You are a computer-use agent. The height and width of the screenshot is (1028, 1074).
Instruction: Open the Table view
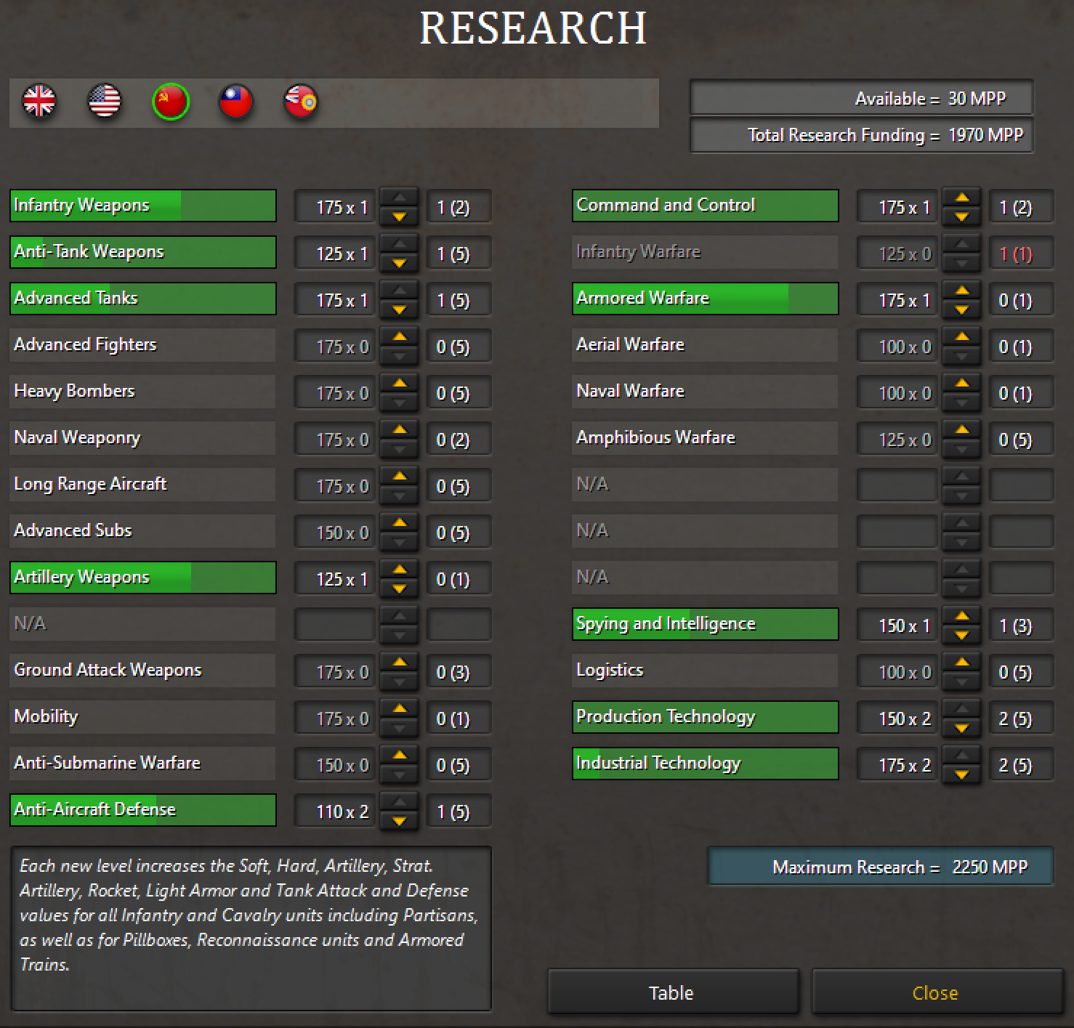pyautogui.click(x=671, y=992)
